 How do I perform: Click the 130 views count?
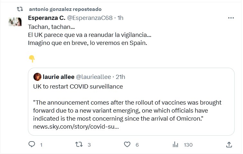point(188,145)
